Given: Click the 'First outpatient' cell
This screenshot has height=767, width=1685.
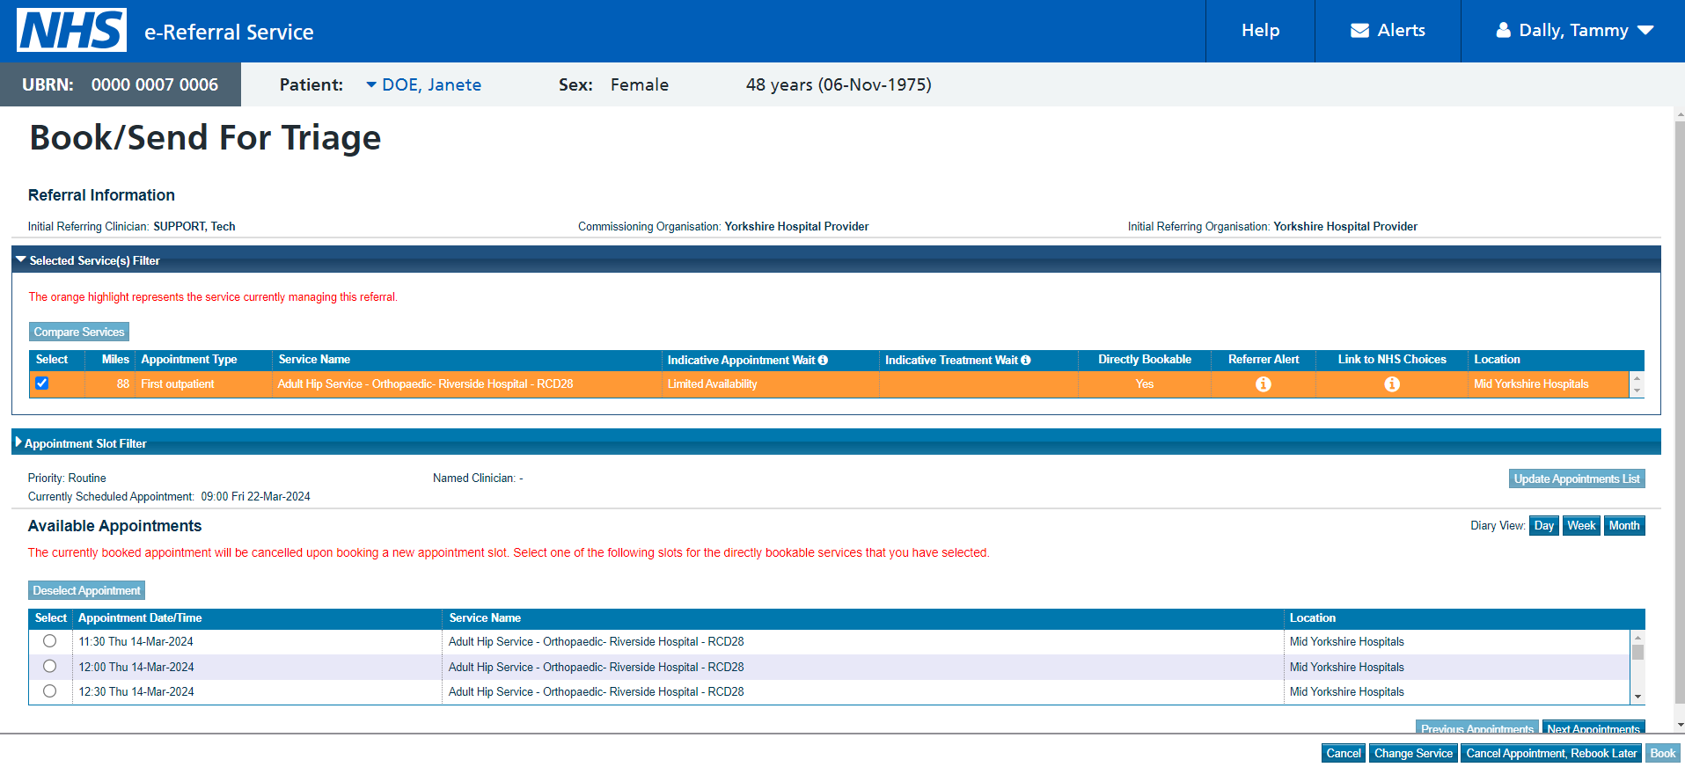Looking at the screenshot, I should click(178, 384).
